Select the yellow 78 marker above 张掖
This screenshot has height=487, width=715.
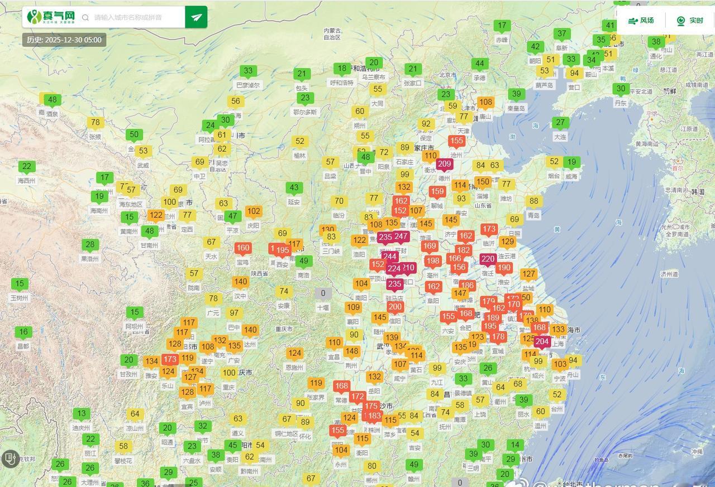tap(96, 123)
